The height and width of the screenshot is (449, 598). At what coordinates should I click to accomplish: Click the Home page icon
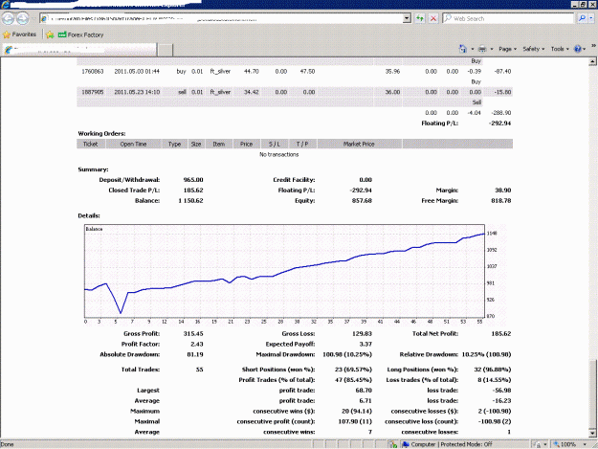click(x=462, y=49)
